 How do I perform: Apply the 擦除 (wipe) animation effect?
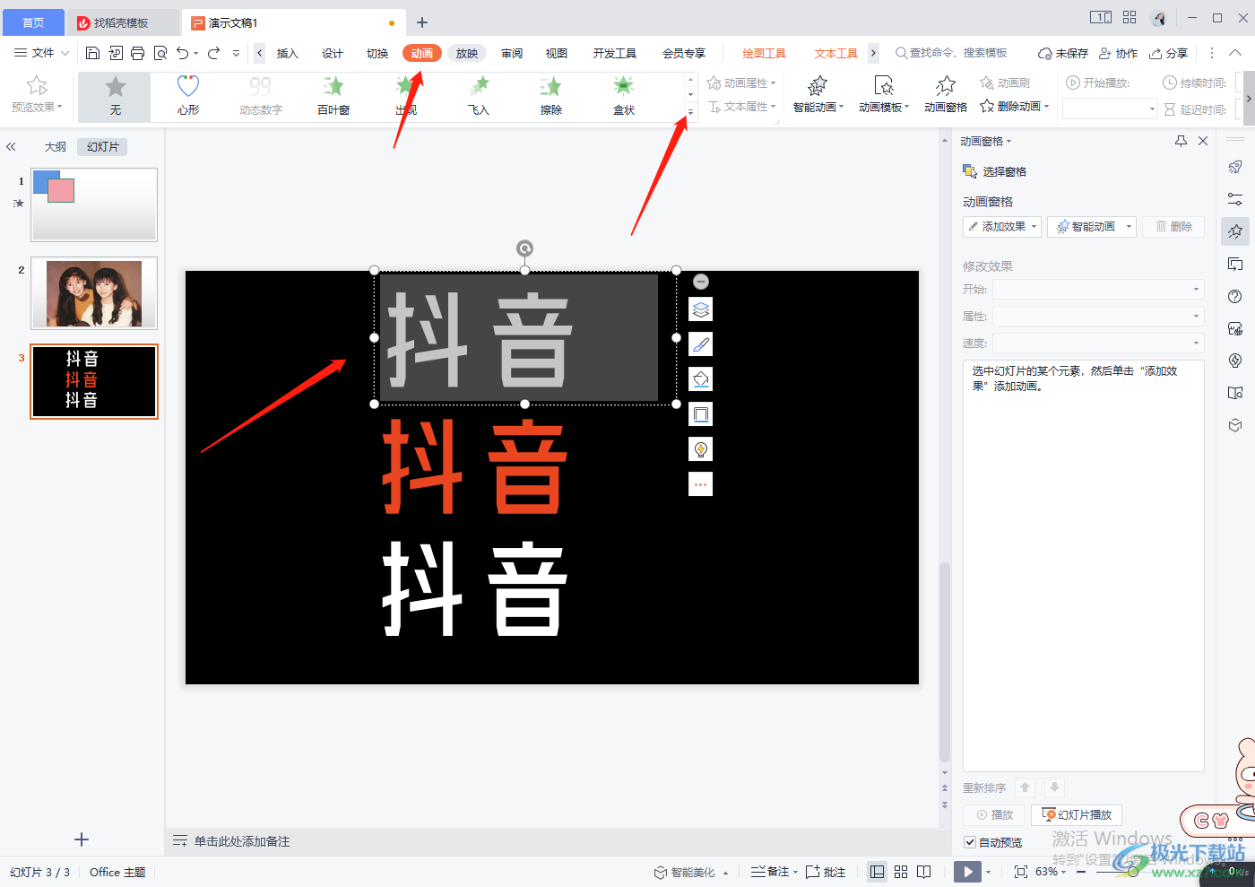(x=551, y=96)
